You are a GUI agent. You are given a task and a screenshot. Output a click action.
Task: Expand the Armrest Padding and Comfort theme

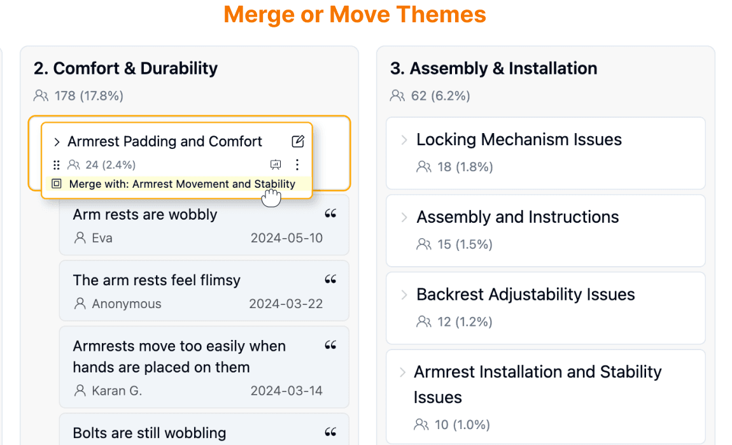[x=57, y=141]
